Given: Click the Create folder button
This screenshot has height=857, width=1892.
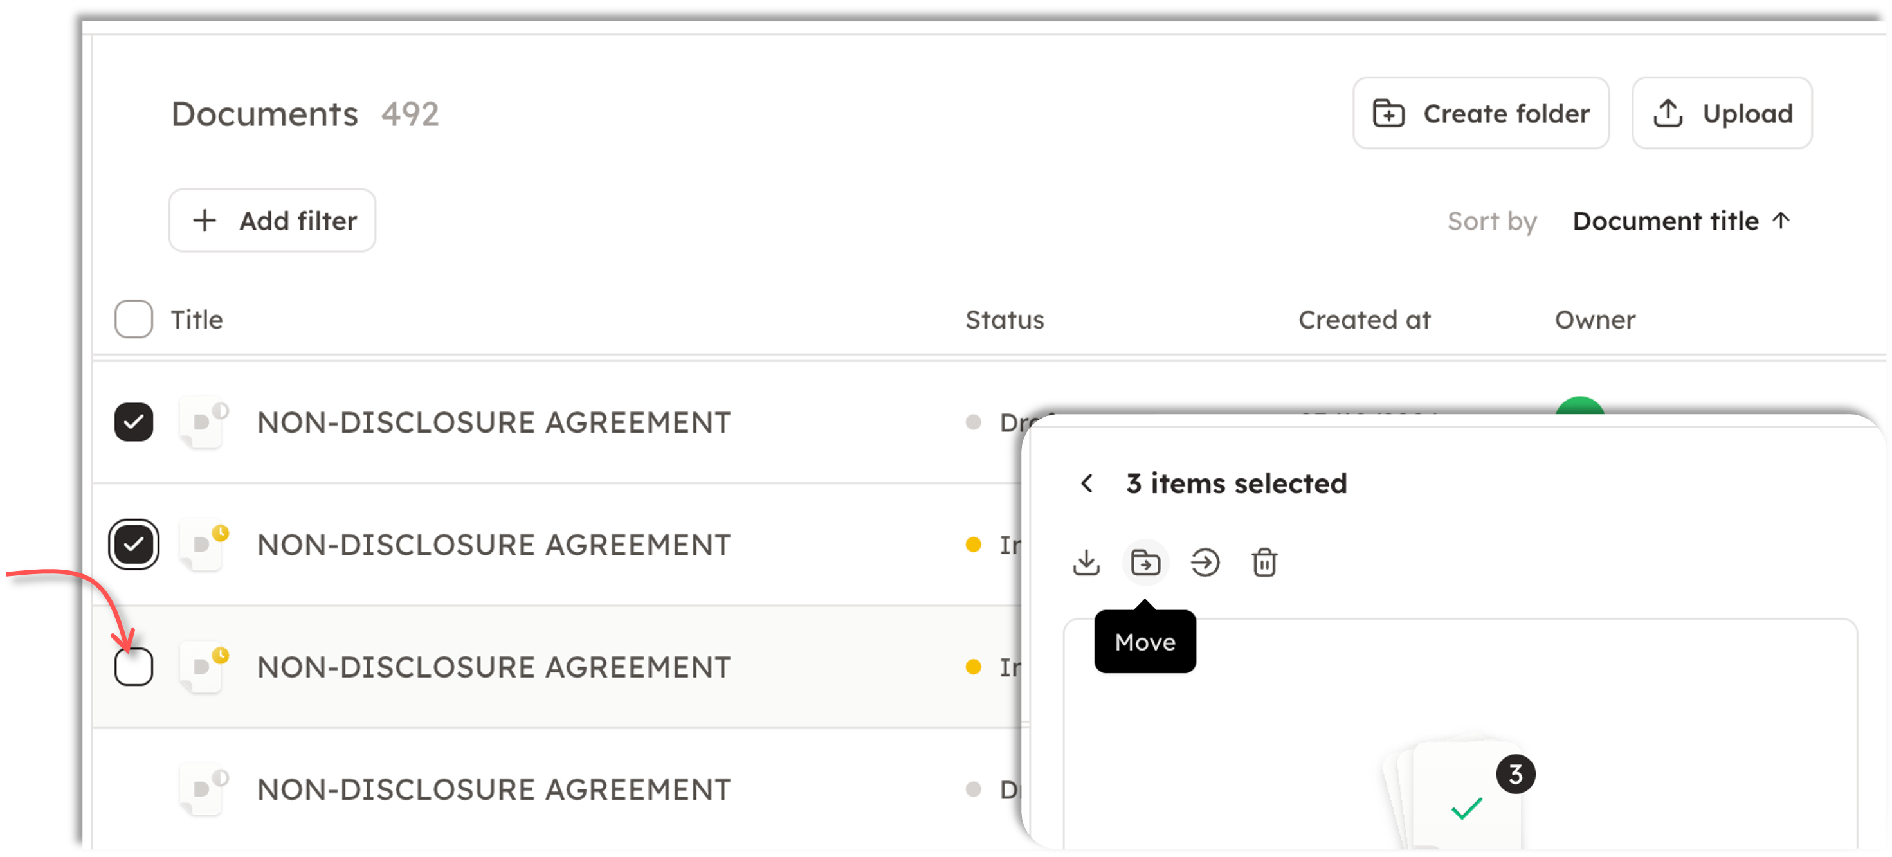Looking at the screenshot, I should [x=1480, y=114].
